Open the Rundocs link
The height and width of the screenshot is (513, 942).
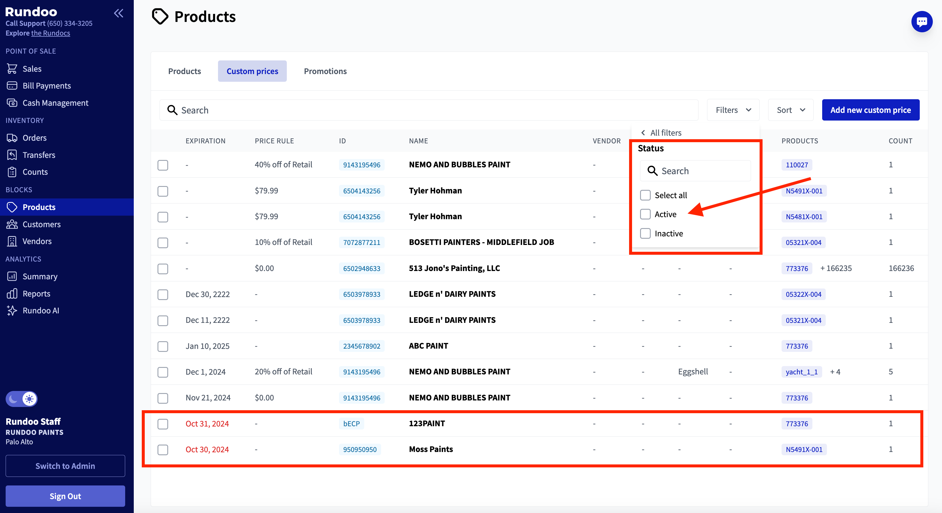coord(50,33)
